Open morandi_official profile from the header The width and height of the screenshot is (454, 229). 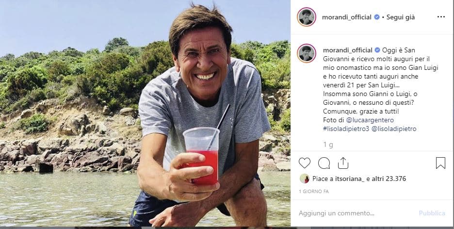point(346,17)
